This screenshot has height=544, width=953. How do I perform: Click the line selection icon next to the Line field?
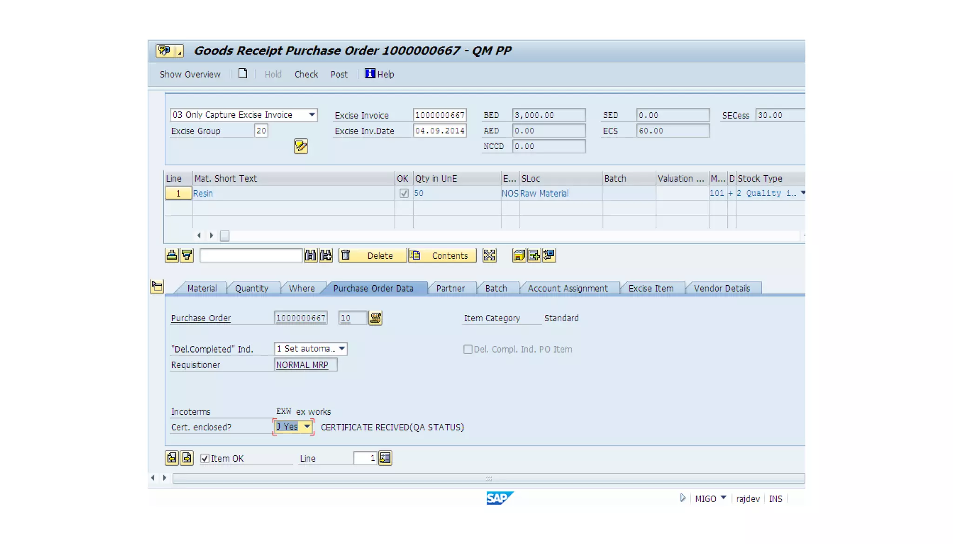pos(385,458)
